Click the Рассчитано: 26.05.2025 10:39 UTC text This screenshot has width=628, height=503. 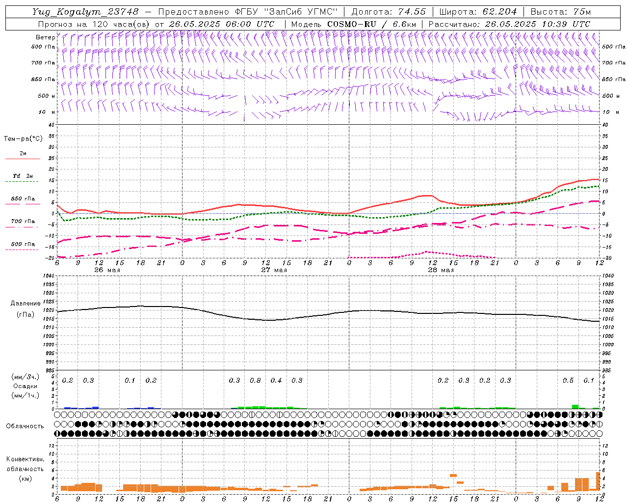click(x=509, y=24)
